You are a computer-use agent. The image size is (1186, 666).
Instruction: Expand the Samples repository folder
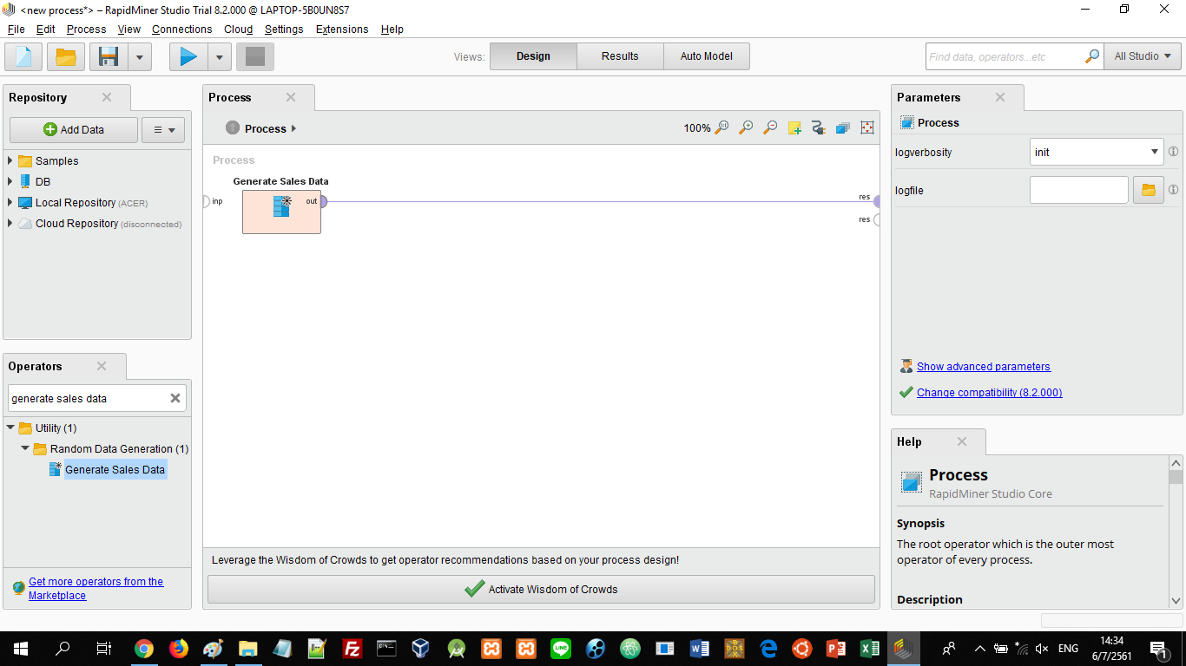click(10, 160)
